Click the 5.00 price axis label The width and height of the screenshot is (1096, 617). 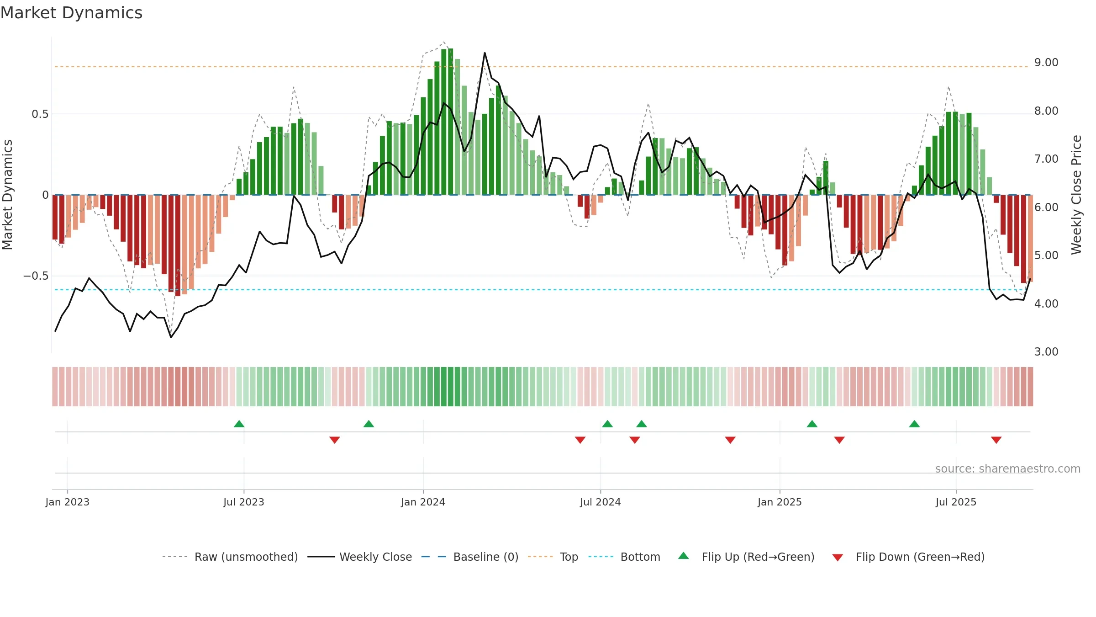click(1046, 255)
